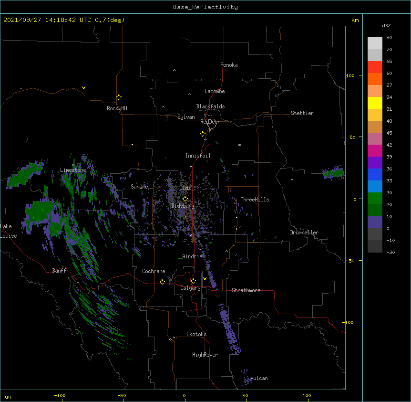Click the HighRiver label
This screenshot has height=402, width=411.
point(205,355)
